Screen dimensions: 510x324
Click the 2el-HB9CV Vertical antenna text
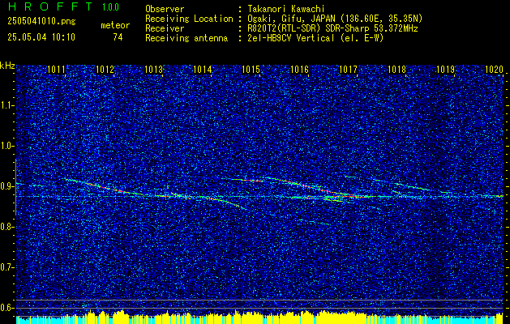(315, 38)
